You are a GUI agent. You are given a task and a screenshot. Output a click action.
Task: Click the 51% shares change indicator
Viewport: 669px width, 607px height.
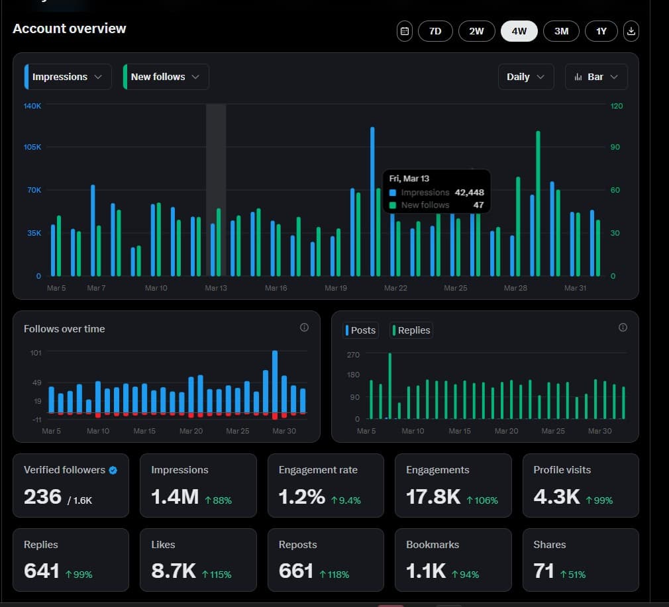pyautogui.click(x=572, y=575)
